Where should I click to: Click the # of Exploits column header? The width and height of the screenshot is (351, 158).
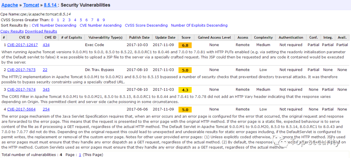(71, 37)
